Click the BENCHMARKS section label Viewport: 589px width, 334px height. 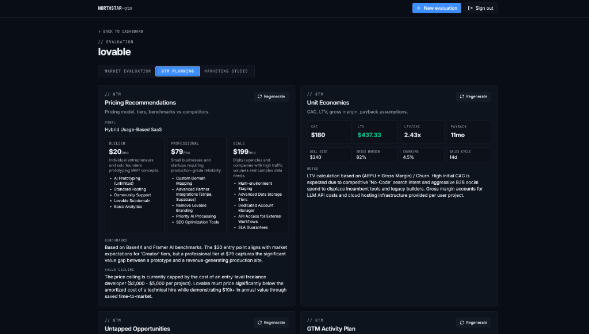coord(116,240)
